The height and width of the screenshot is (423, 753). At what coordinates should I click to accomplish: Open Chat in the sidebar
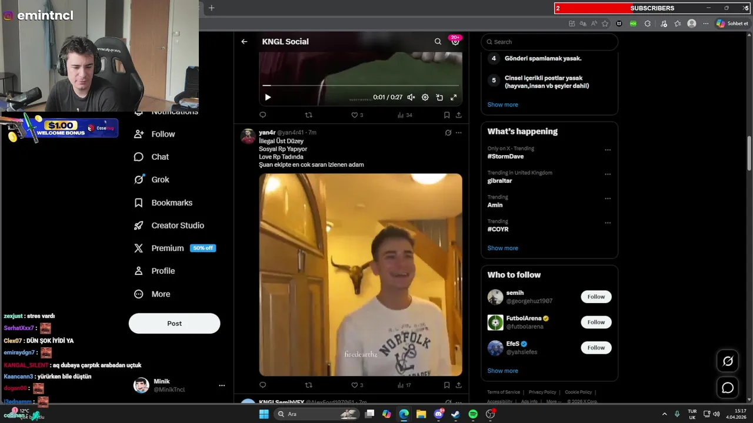coord(151,157)
